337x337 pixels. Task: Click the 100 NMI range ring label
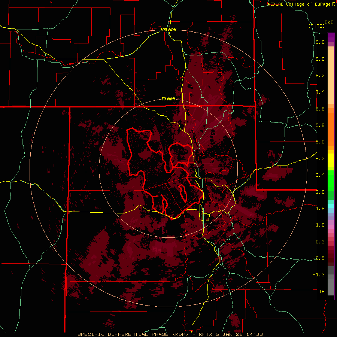pos(168,30)
